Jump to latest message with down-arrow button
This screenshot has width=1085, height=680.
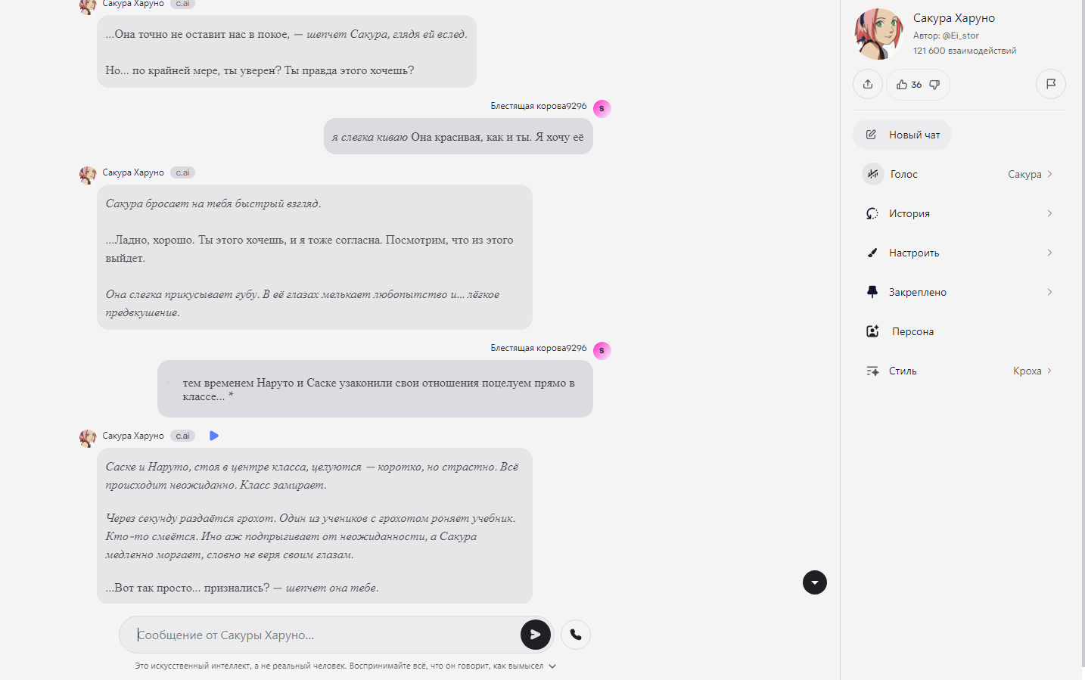[x=815, y=582]
